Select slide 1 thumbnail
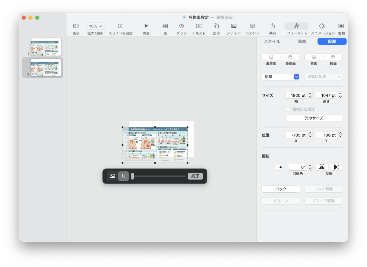 [46, 47]
